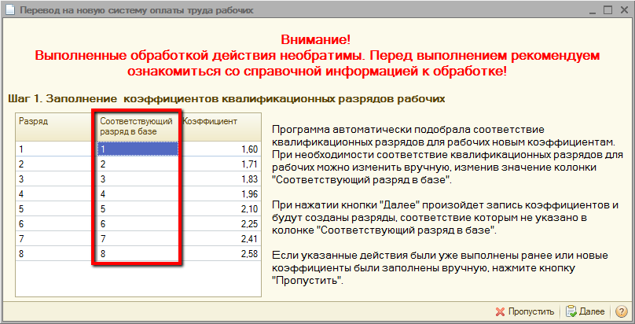Select the corresponding base grade cell with value 8

137,254
